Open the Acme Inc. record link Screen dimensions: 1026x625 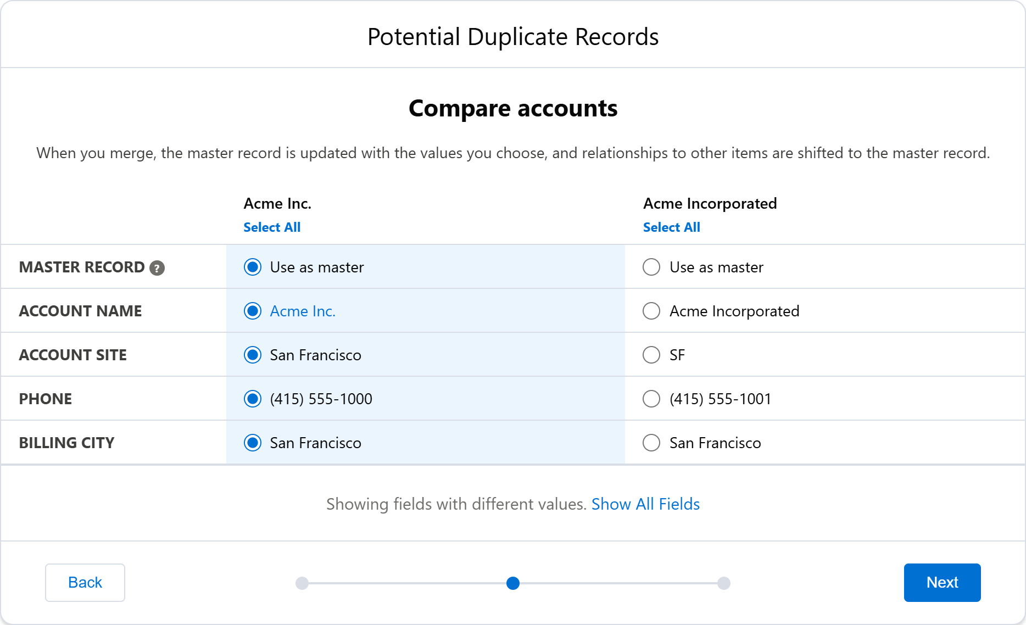pyautogui.click(x=303, y=311)
